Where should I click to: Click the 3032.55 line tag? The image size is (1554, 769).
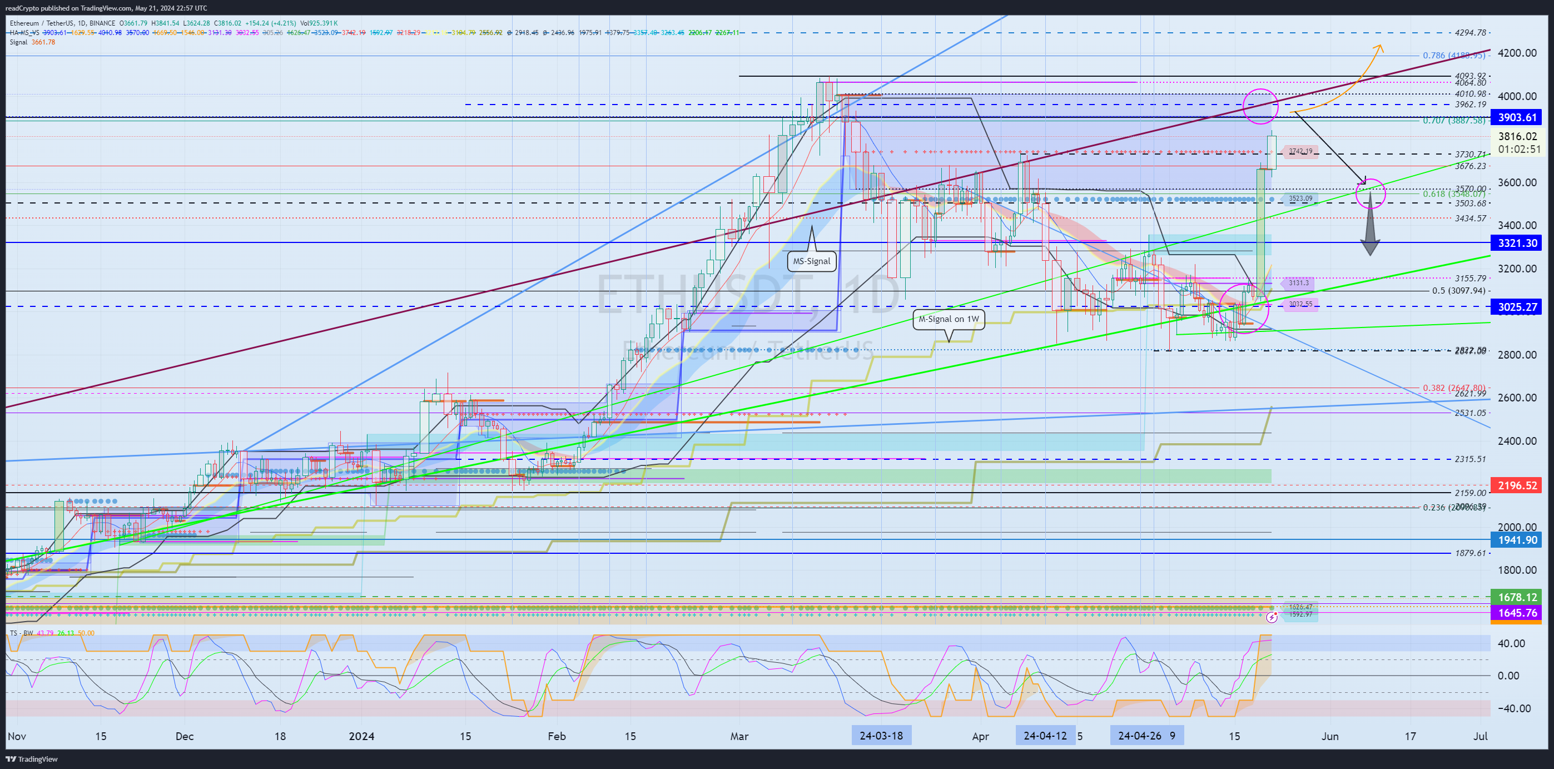coord(1300,304)
